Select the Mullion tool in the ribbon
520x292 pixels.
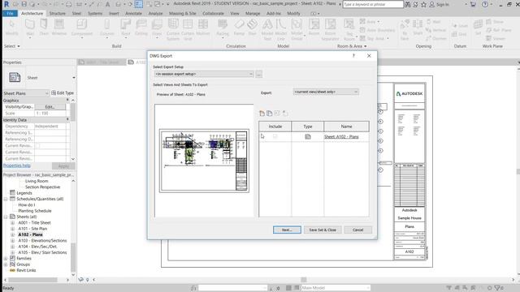tap(203, 27)
